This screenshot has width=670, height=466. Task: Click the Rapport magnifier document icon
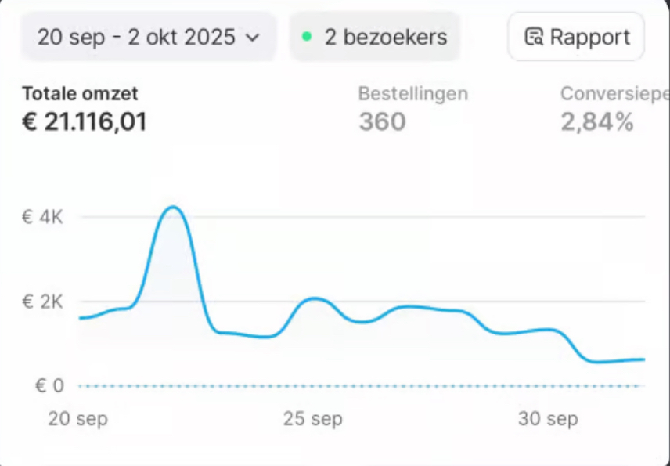(x=534, y=37)
